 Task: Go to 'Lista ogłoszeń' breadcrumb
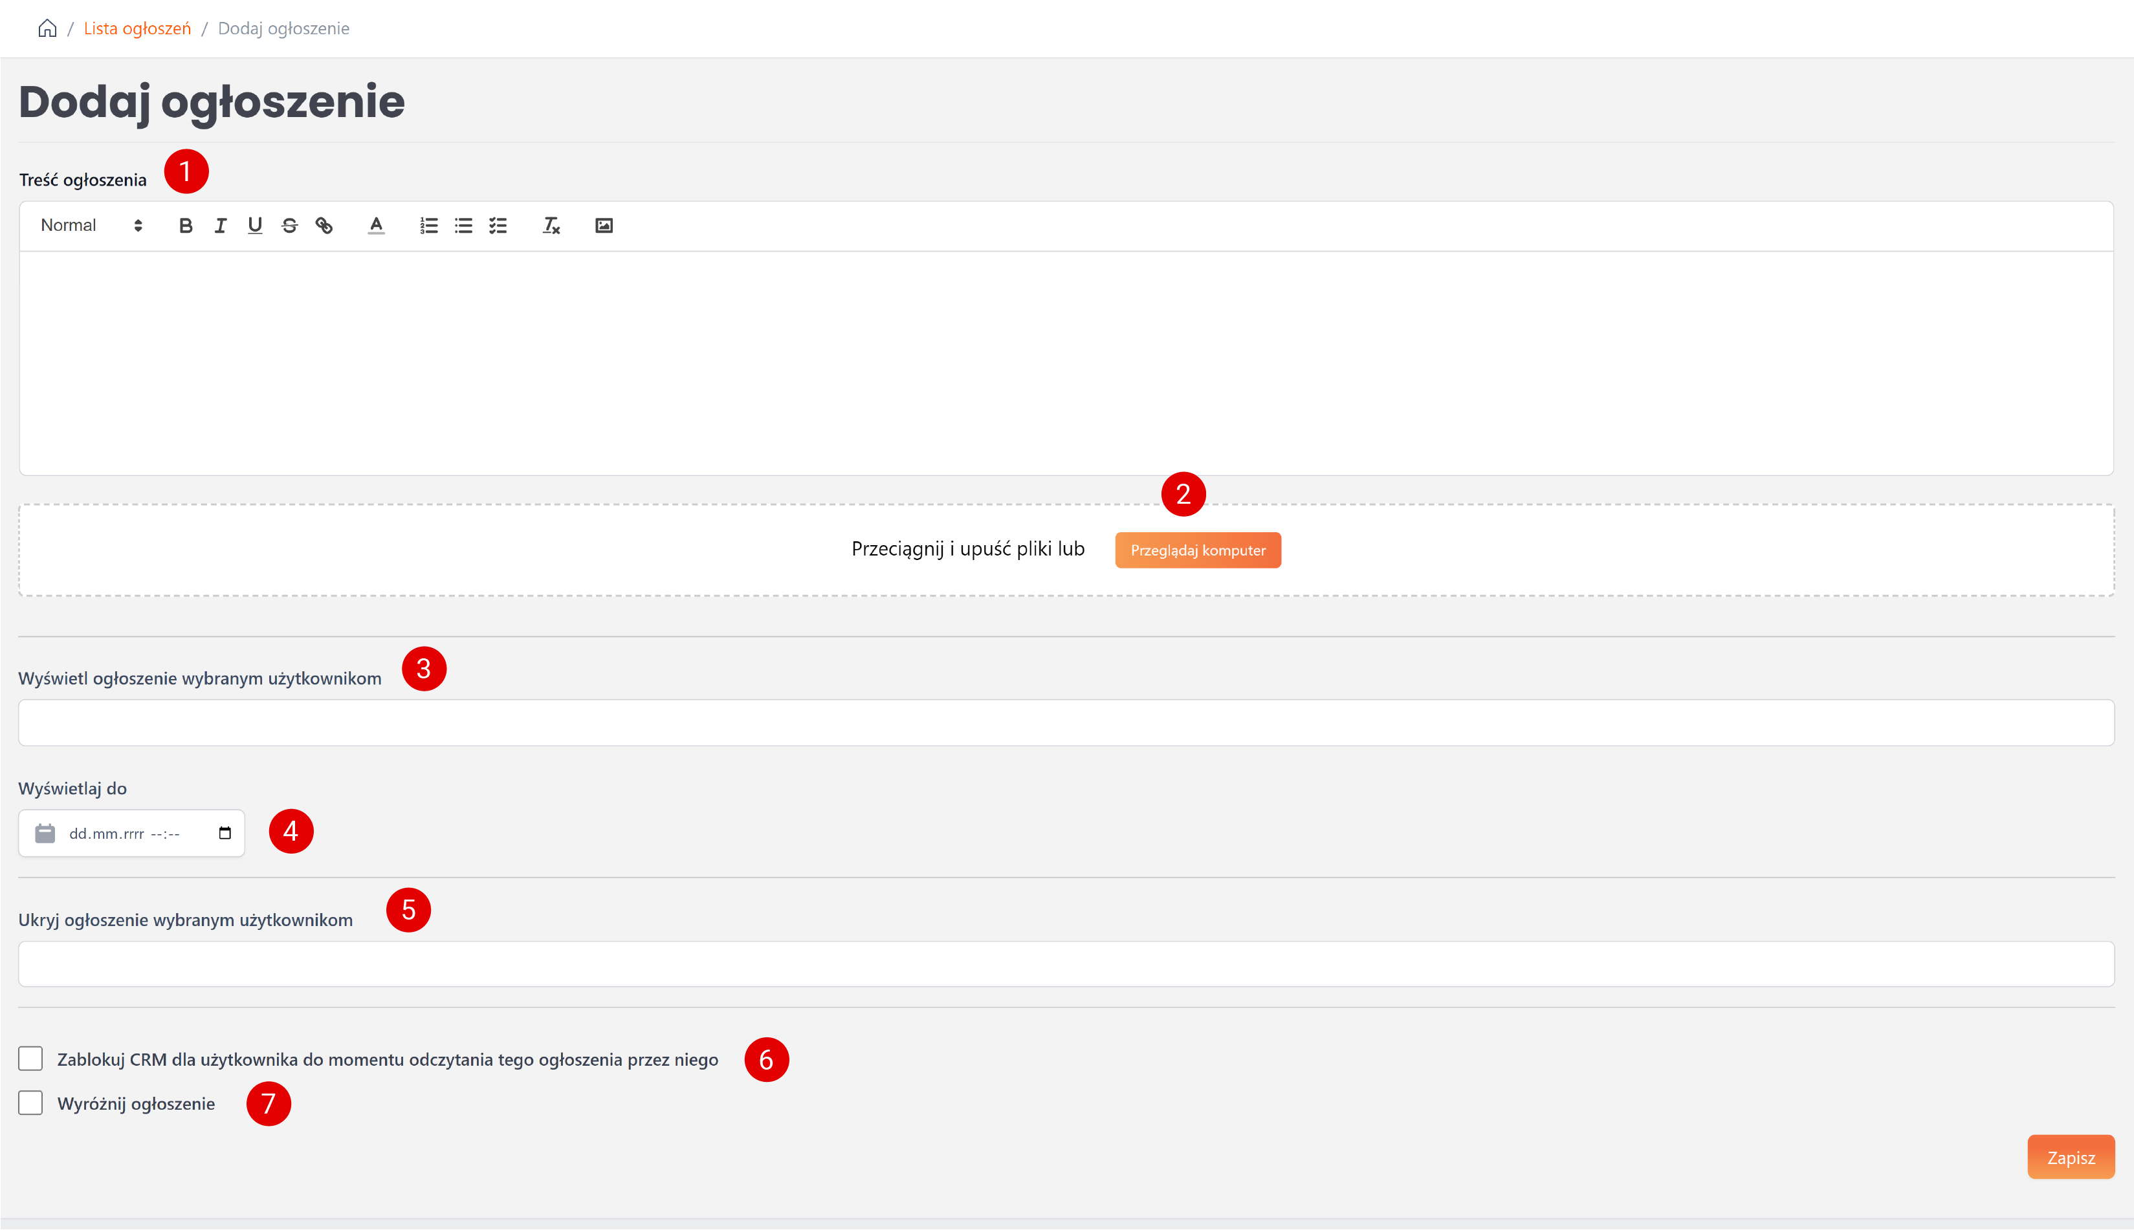coord(137,28)
